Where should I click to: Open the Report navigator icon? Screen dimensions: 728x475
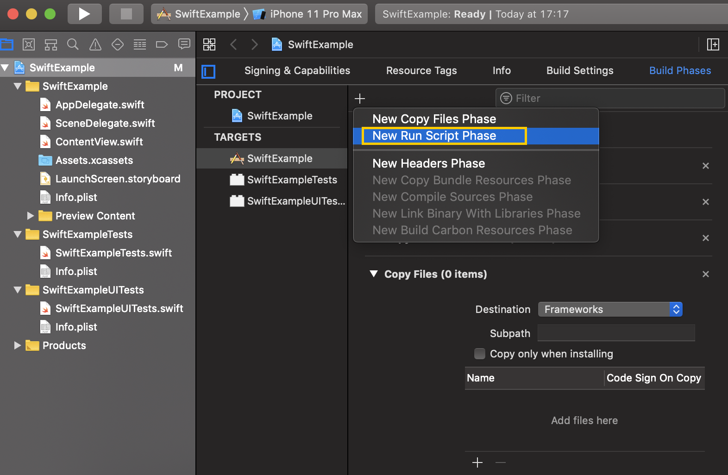pos(184,44)
